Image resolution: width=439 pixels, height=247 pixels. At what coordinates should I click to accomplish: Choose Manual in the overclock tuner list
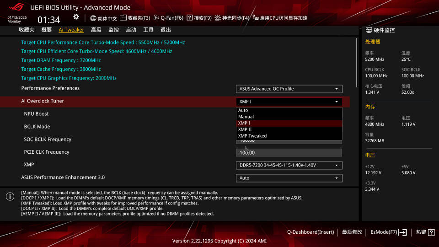289,117
